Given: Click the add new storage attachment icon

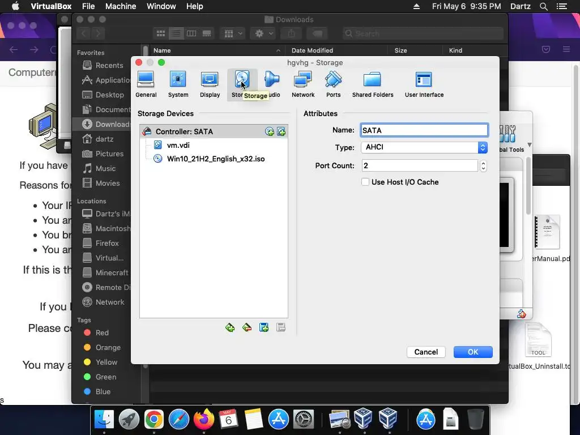Looking at the screenshot, I should pos(264,327).
